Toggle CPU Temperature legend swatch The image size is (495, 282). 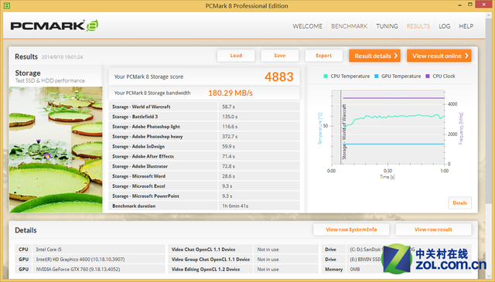[x=326, y=76]
